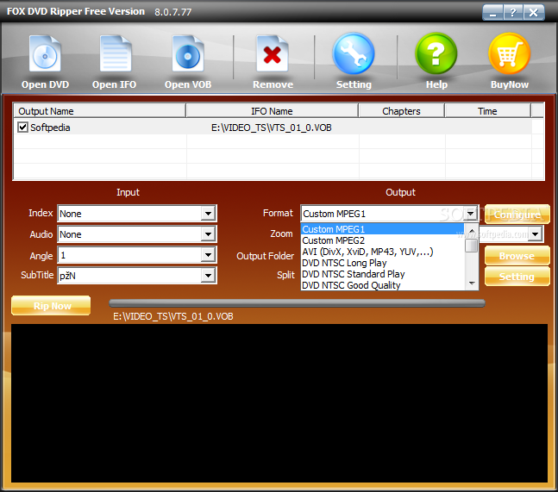This screenshot has height=492, width=558.
Task: Click the format list scroll-down arrow
Action: pos(472,283)
